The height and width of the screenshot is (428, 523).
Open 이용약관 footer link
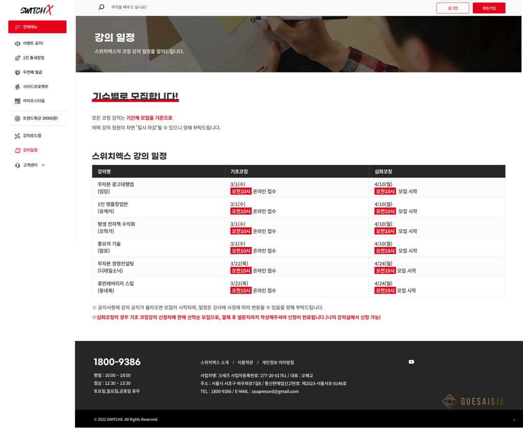tap(245, 362)
